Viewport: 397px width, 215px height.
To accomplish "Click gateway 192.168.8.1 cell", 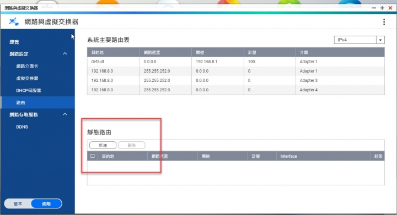I will point(206,62).
